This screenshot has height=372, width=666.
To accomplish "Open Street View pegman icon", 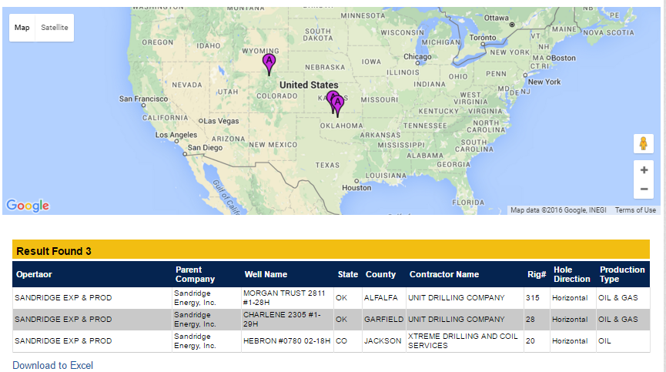I will (644, 143).
